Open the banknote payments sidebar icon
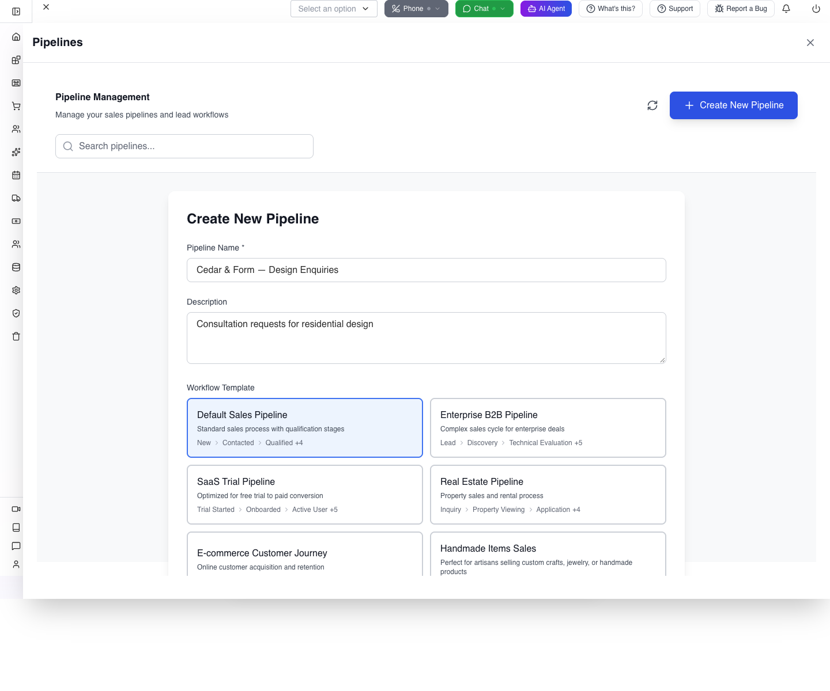This screenshot has width=830, height=691. click(x=16, y=221)
